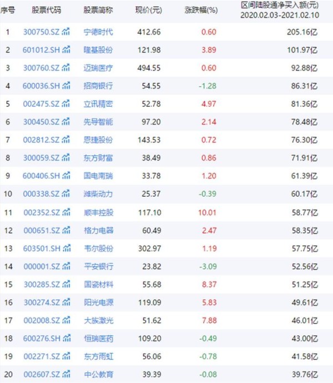
Task: Select price value 302.97
Action: click(x=149, y=248)
